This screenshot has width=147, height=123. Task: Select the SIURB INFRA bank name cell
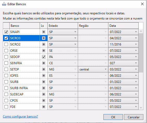[25, 88]
